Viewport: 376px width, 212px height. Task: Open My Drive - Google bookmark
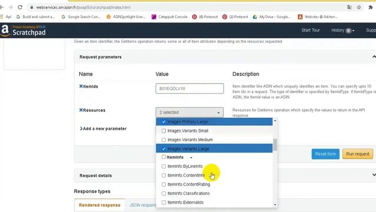pos(271,17)
